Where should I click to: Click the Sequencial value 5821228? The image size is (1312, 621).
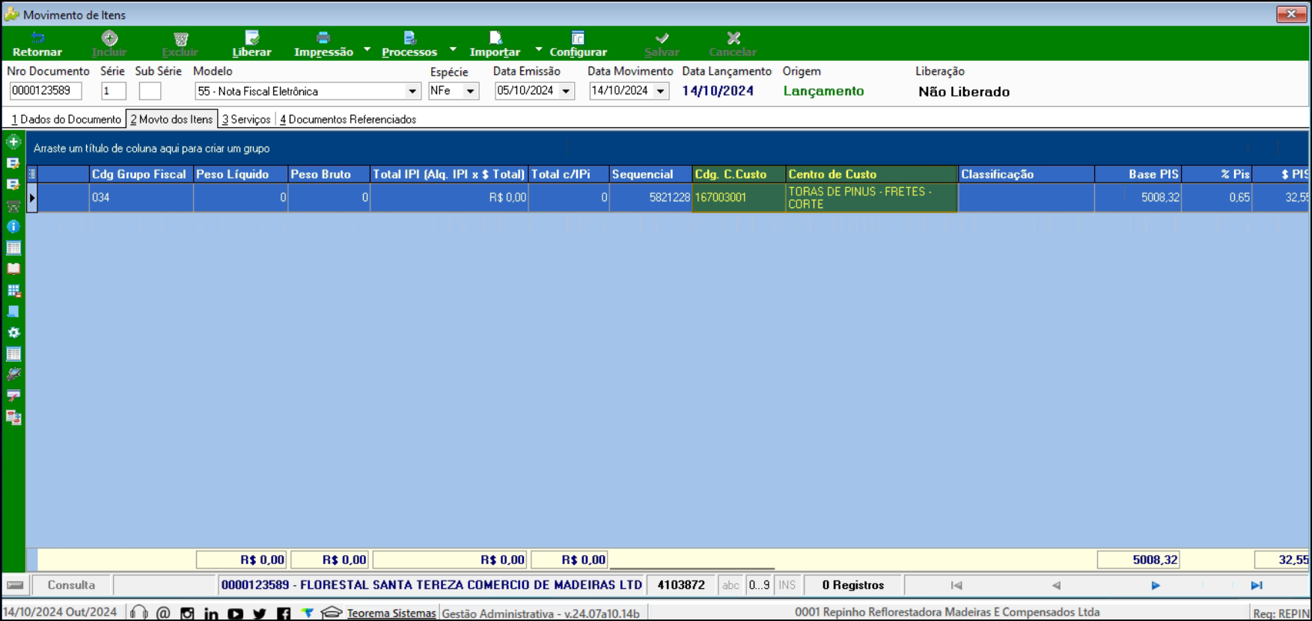point(650,198)
